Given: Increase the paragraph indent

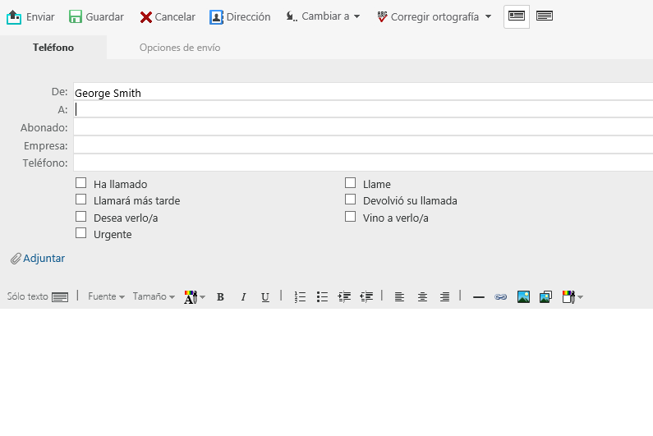Looking at the screenshot, I should [344, 297].
